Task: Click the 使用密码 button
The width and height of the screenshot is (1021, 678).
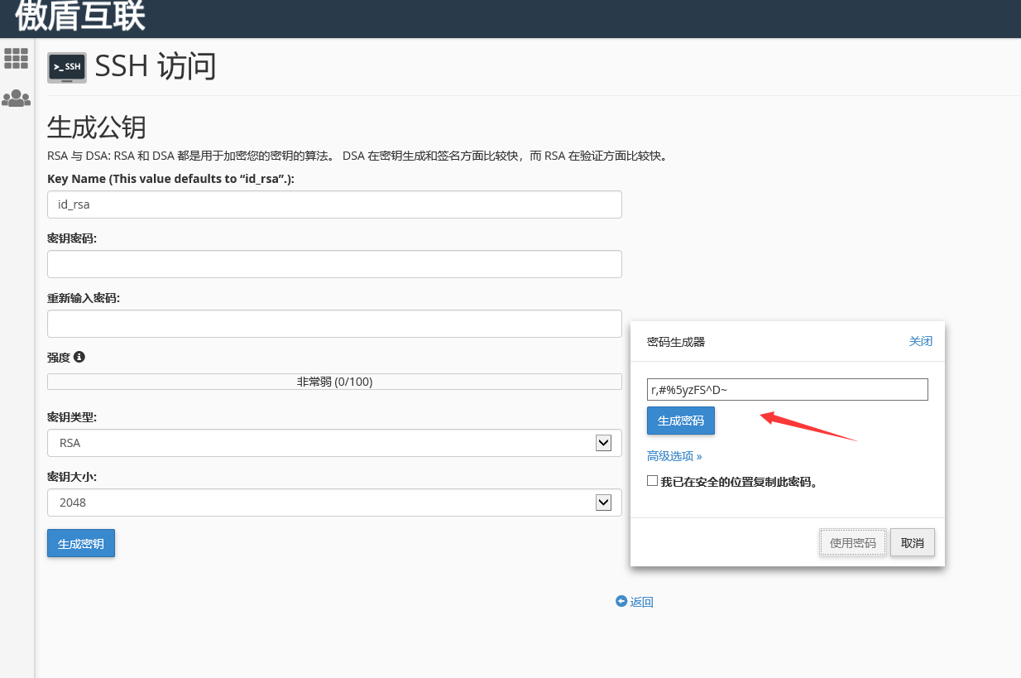Action: pyautogui.click(x=852, y=543)
